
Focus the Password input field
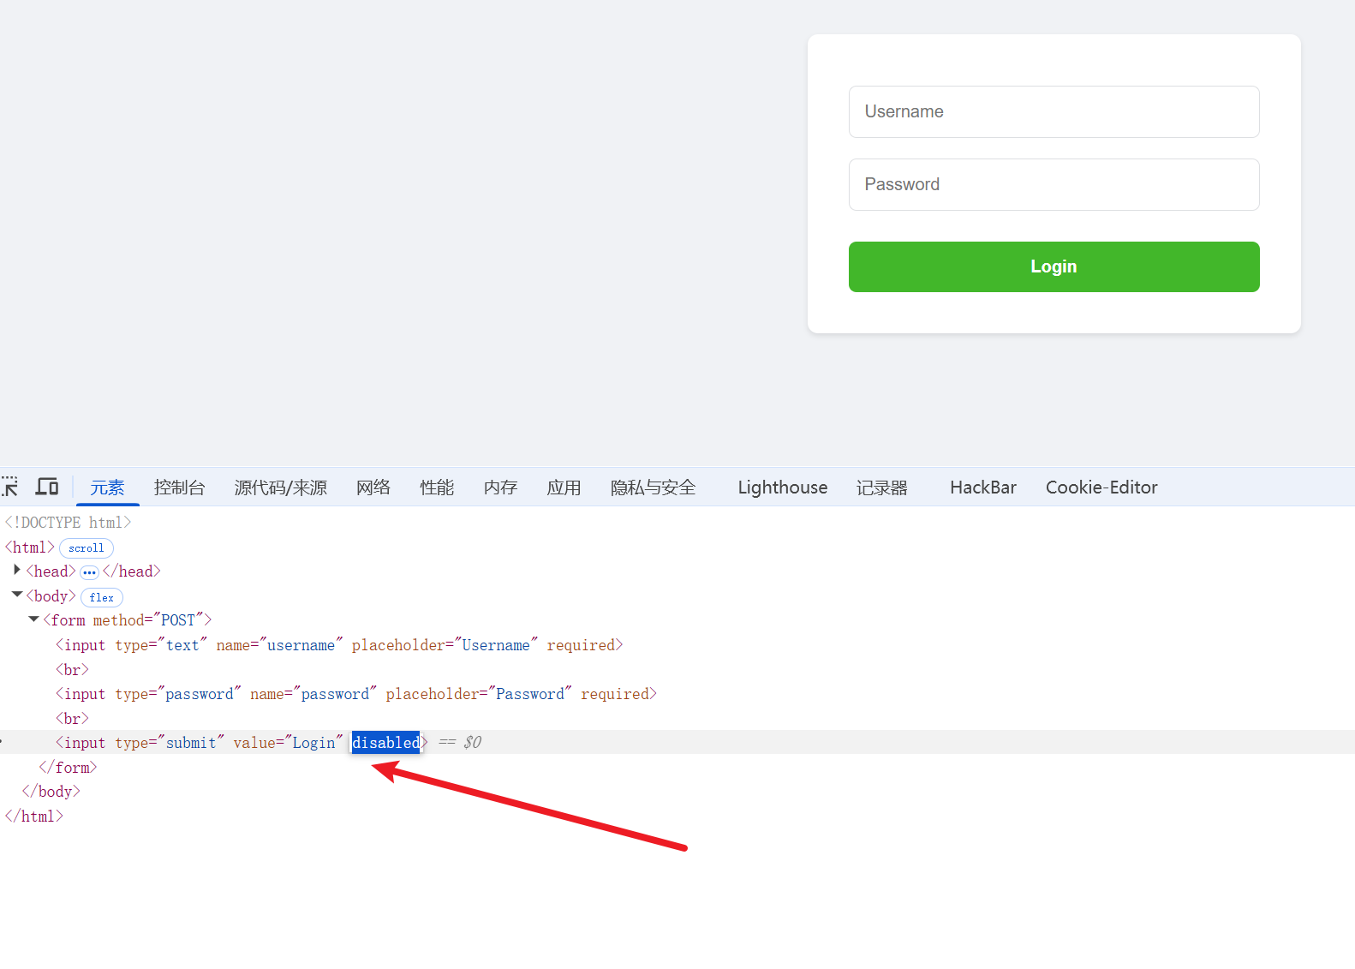[1054, 184]
